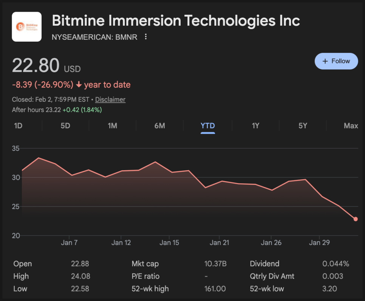
Task: Click the Dividend yield label
Action: coord(264,264)
